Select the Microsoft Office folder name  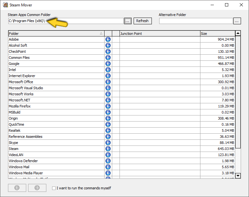[x=21, y=82]
